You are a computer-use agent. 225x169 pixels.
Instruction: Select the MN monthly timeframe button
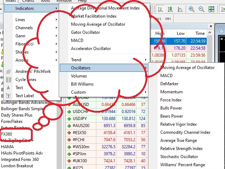[168, 18]
